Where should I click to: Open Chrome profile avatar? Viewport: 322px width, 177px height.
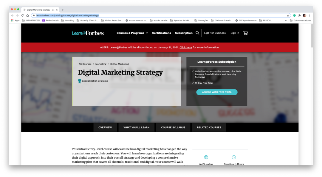tap(304, 15)
